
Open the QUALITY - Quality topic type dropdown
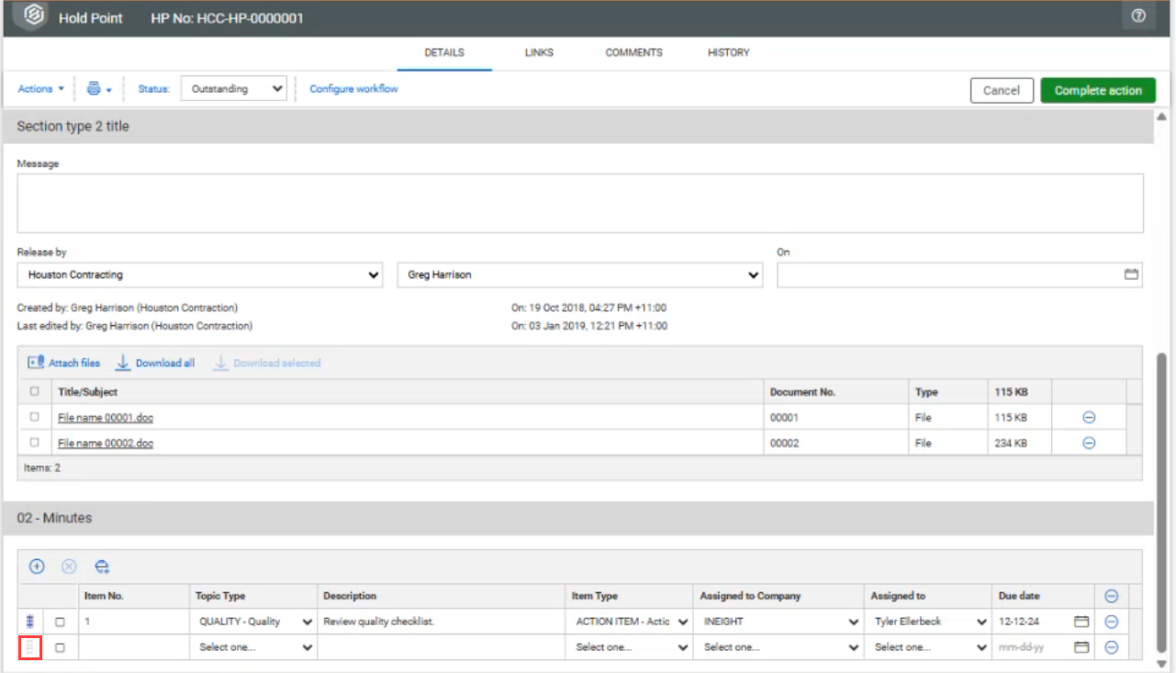tap(255, 622)
